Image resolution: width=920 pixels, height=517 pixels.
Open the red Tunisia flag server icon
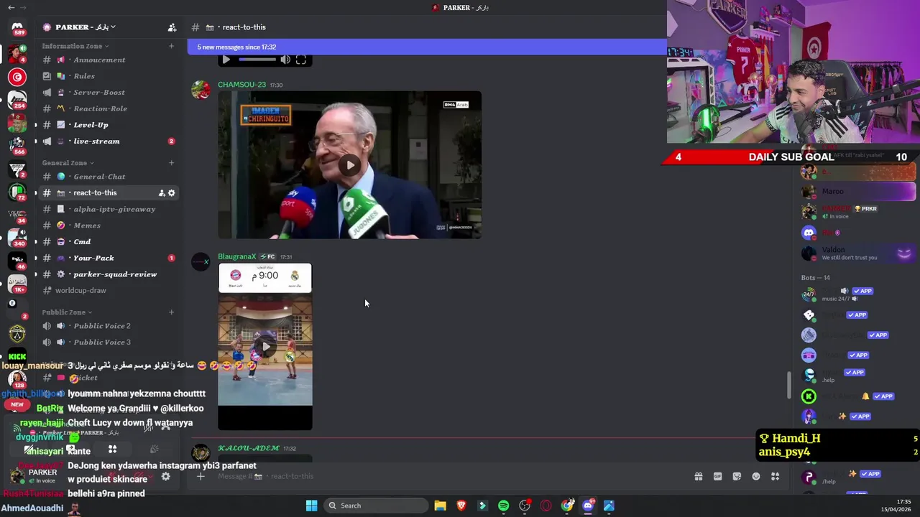coord(17,77)
